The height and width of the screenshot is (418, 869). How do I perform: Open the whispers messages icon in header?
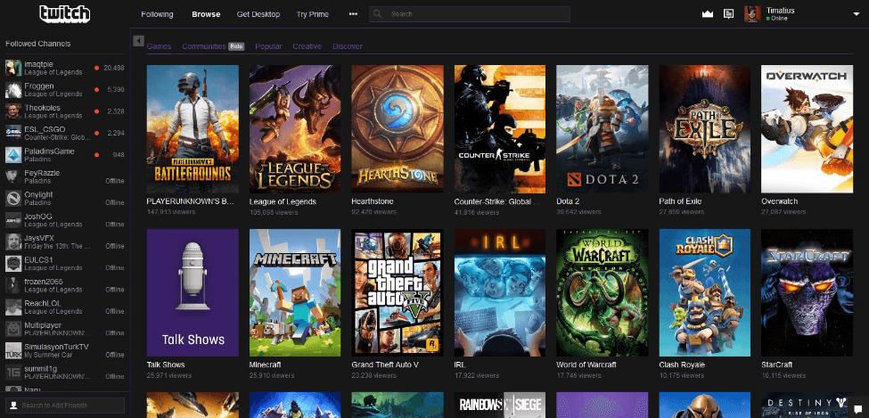pos(729,14)
